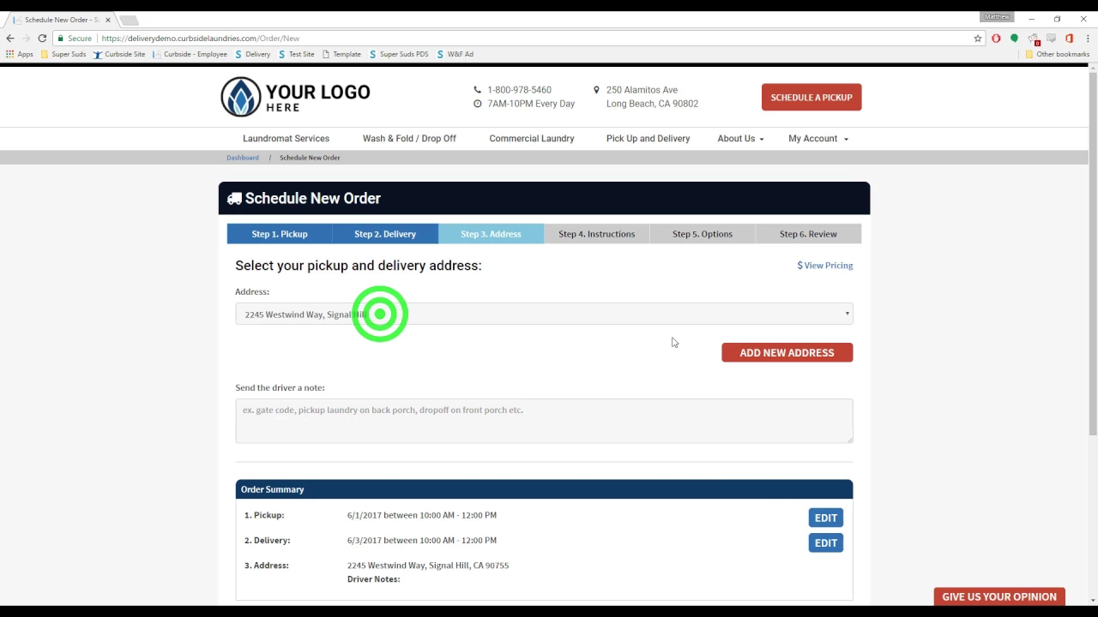Image resolution: width=1098 pixels, height=617 pixels.
Task: Click the driver note text field
Action: click(x=544, y=420)
